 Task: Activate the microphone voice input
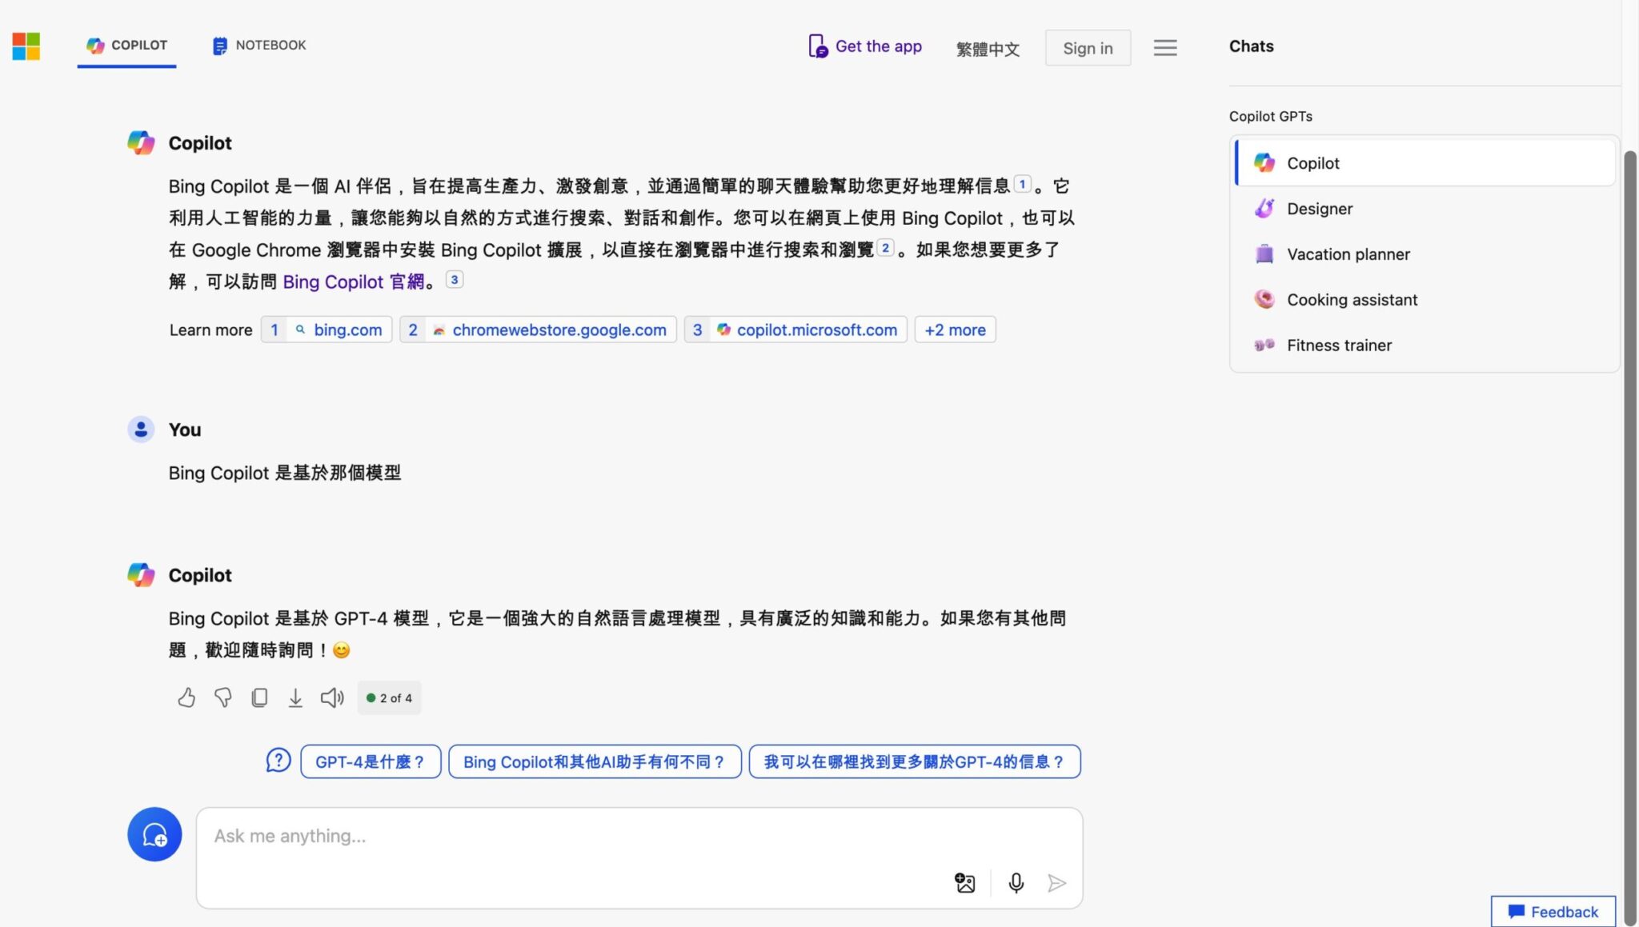1016,882
